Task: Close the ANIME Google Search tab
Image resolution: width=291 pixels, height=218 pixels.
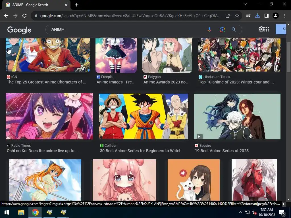Action: click(x=66, y=5)
